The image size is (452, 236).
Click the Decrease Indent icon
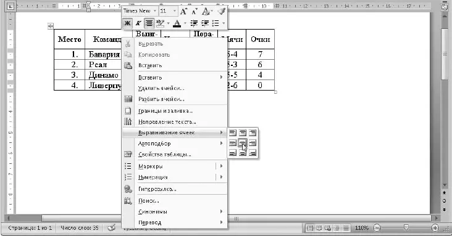pos(194,23)
